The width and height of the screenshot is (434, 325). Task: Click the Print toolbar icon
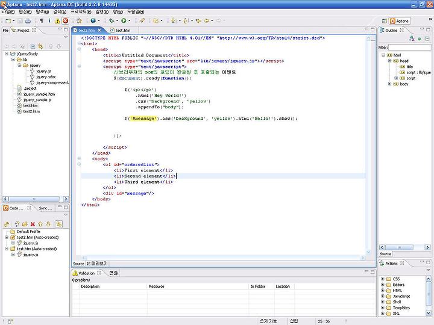coord(28,20)
